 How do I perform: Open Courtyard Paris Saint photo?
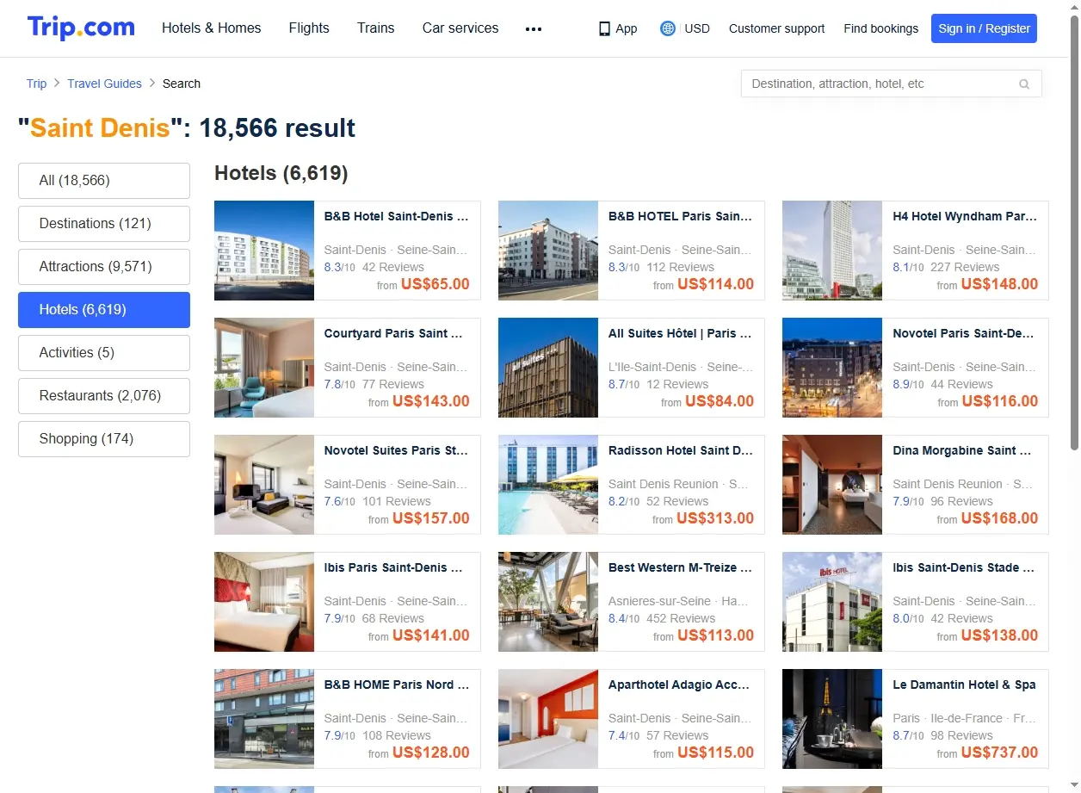264,368
